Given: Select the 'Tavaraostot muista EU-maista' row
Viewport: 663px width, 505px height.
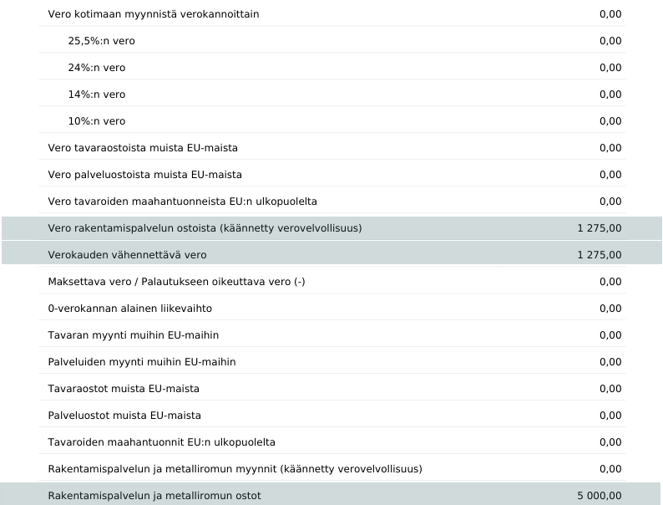Looking at the screenshot, I should coord(124,389).
